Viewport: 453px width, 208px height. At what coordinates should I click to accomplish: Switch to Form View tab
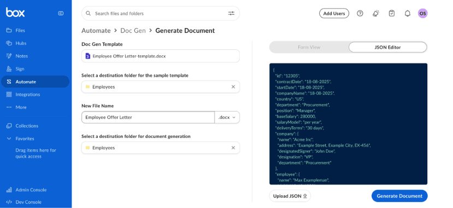[x=309, y=47]
